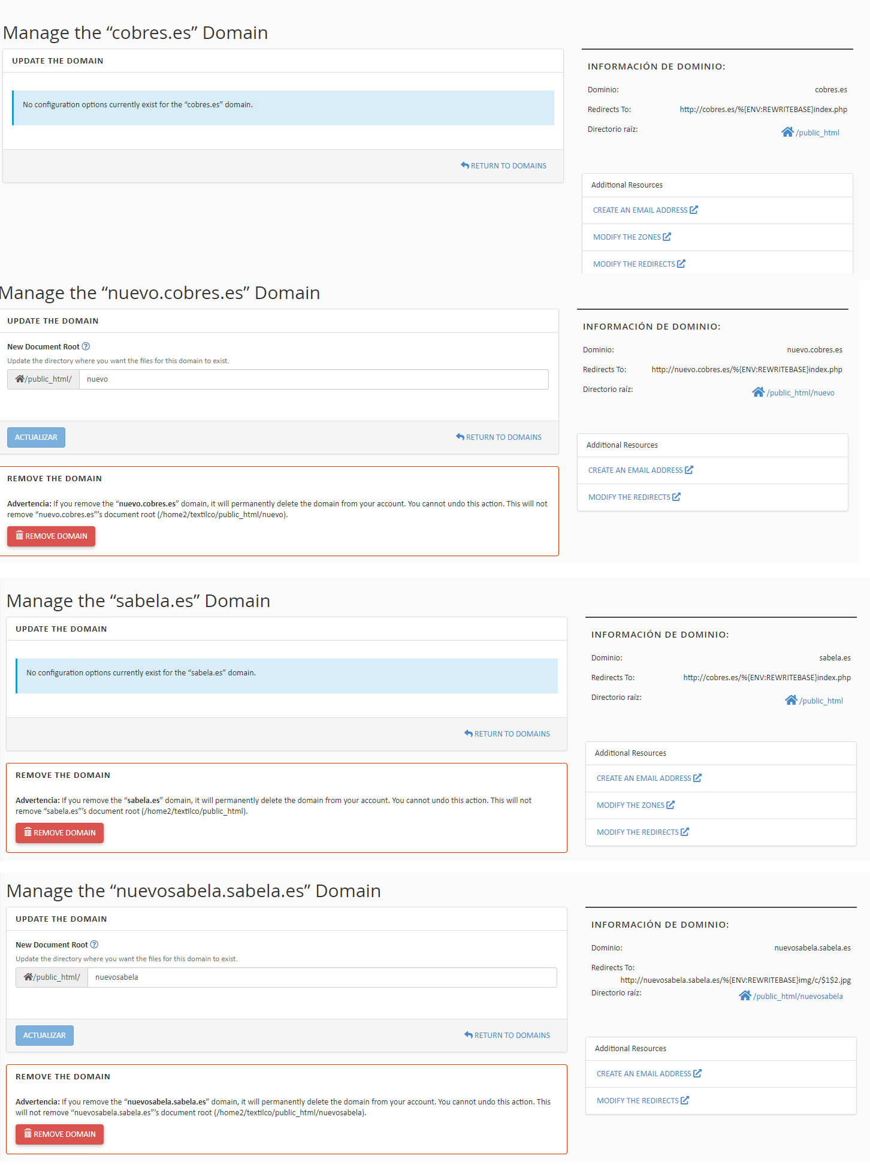
Task: Modify the redirects for sabela.es
Action: (643, 832)
